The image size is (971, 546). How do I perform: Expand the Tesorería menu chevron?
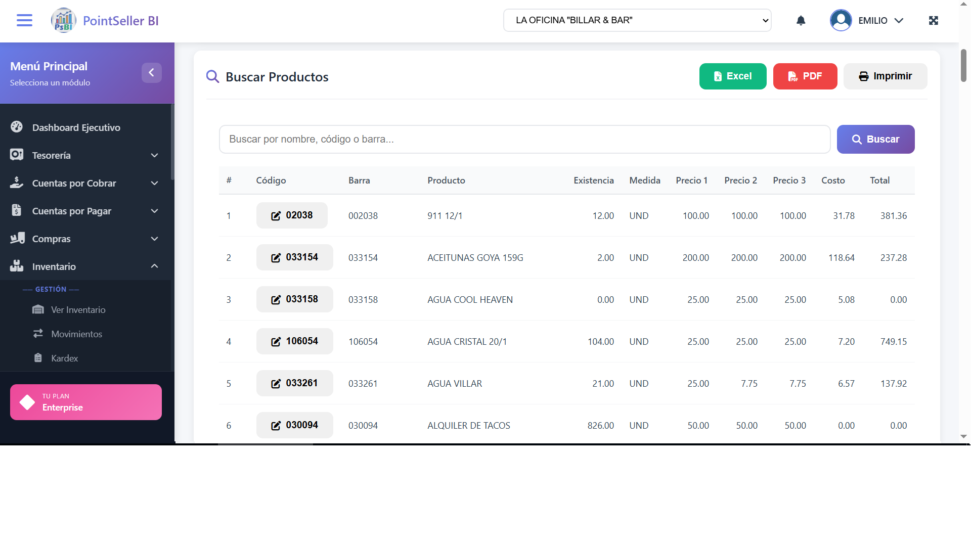click(154, 155)
